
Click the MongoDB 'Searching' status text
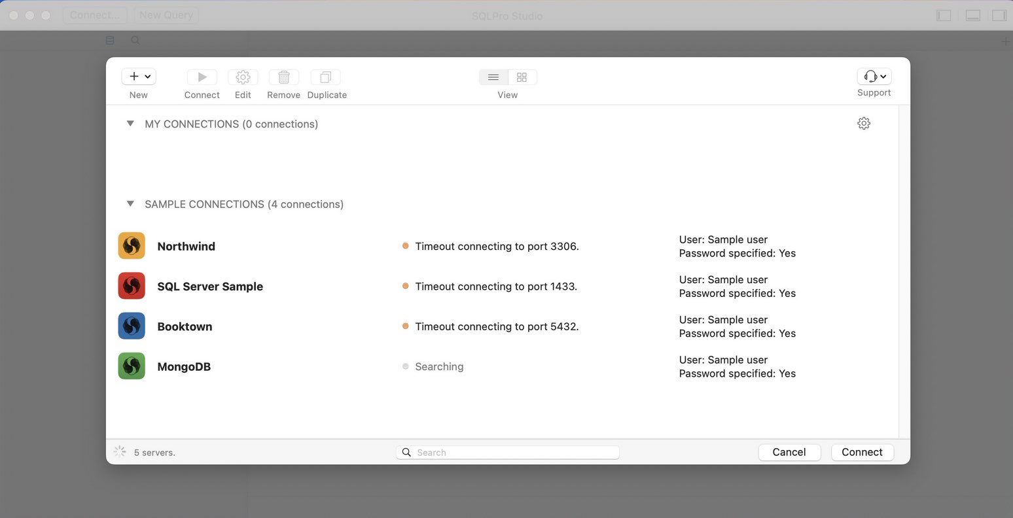439,367
